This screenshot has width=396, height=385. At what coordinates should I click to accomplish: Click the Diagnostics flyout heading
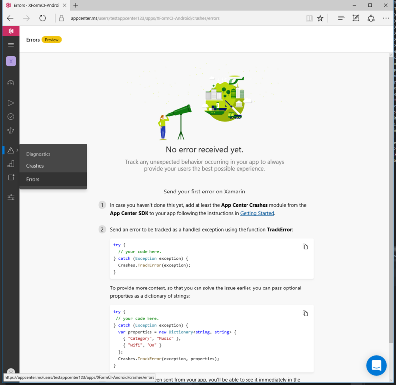[38, 154]
